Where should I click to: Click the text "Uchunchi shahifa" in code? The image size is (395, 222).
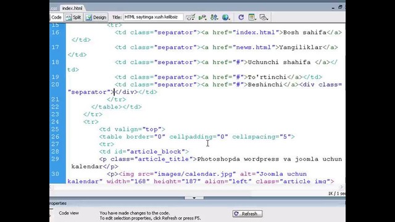(x=279, y=62)
